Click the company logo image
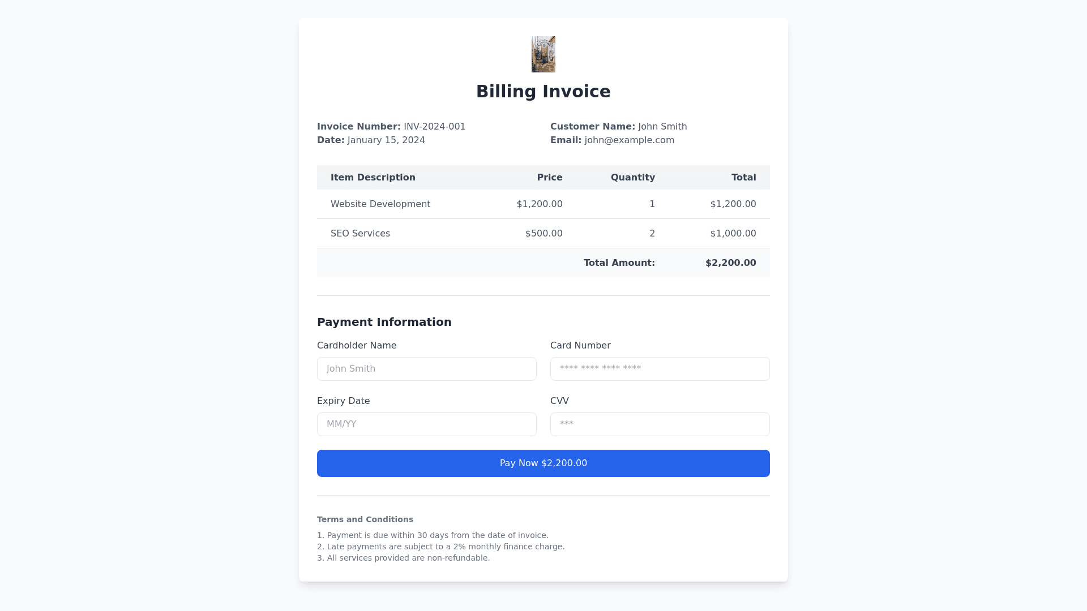The image size is (1087, 611). 543,54
